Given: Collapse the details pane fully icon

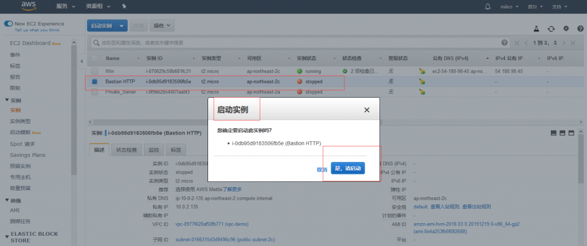Looking at the screenshot, I should [553, 133].
